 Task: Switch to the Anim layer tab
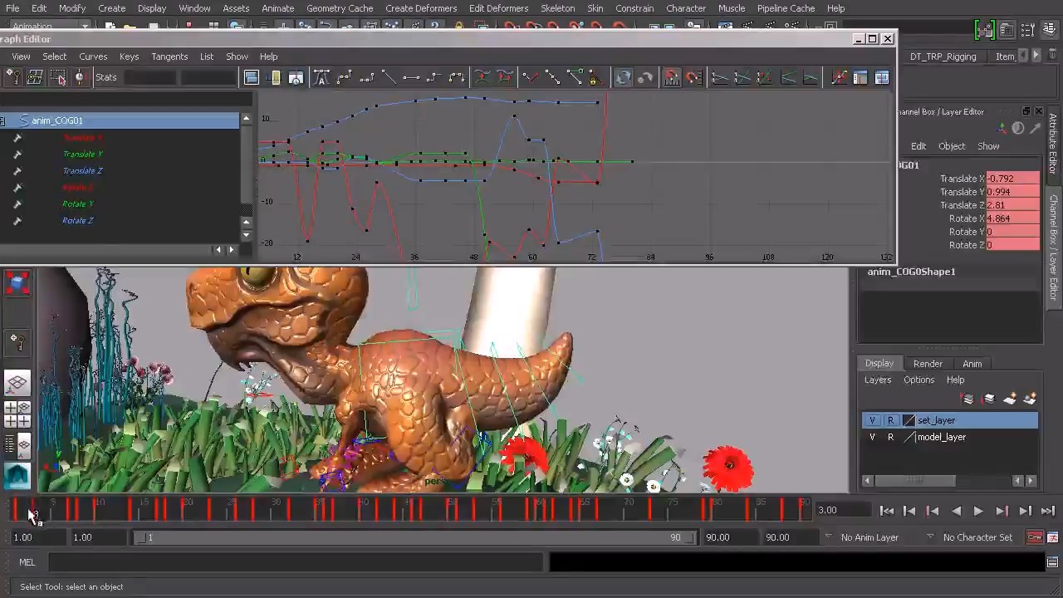coord(972,364)
